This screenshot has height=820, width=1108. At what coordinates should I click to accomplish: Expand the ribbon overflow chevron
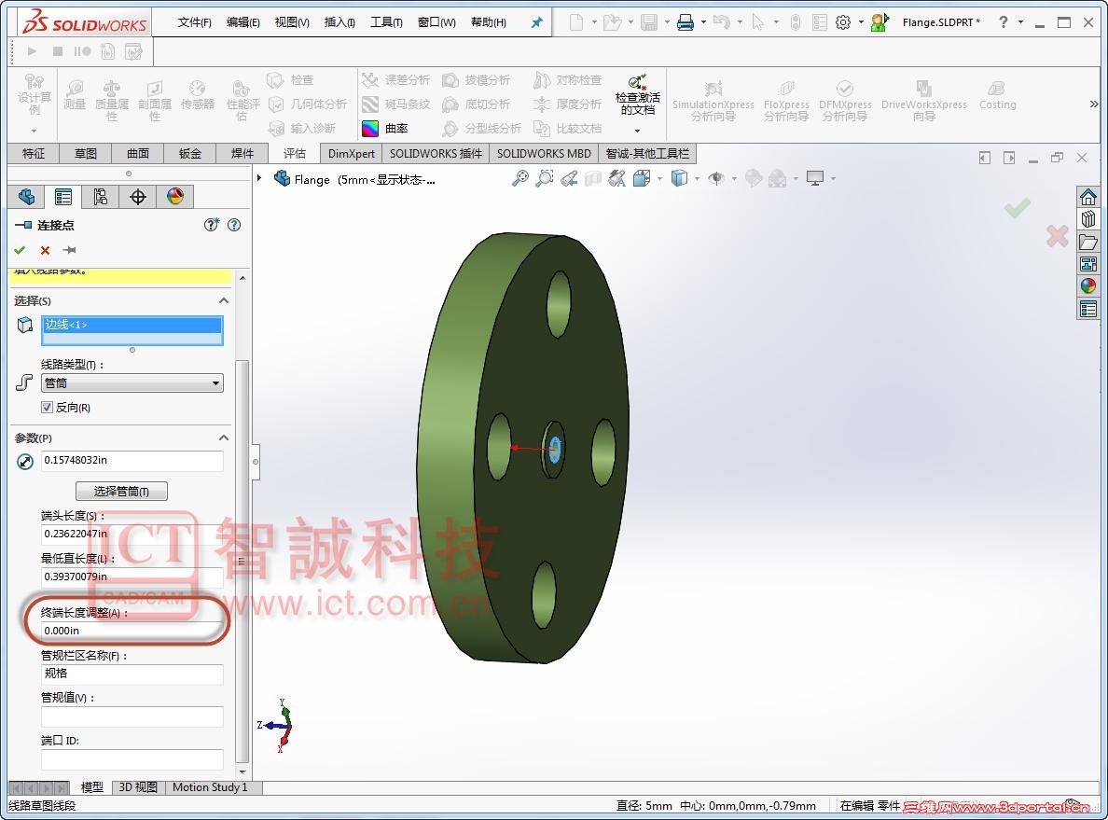(x=1094, y=104)
